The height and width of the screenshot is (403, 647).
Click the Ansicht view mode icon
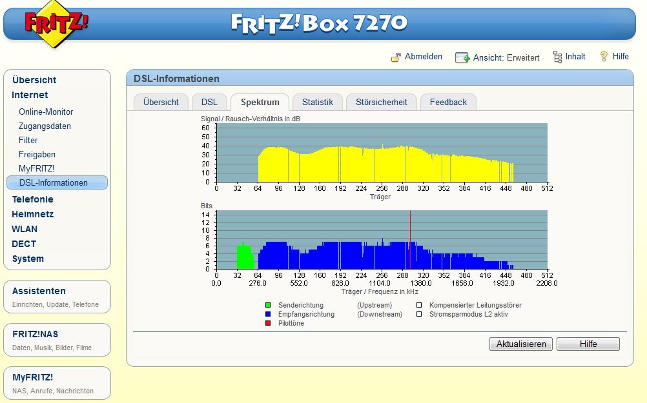[462, 57]
